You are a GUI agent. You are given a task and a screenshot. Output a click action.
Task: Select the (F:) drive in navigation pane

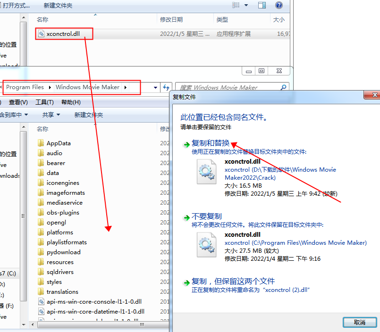tap(7, 306)
